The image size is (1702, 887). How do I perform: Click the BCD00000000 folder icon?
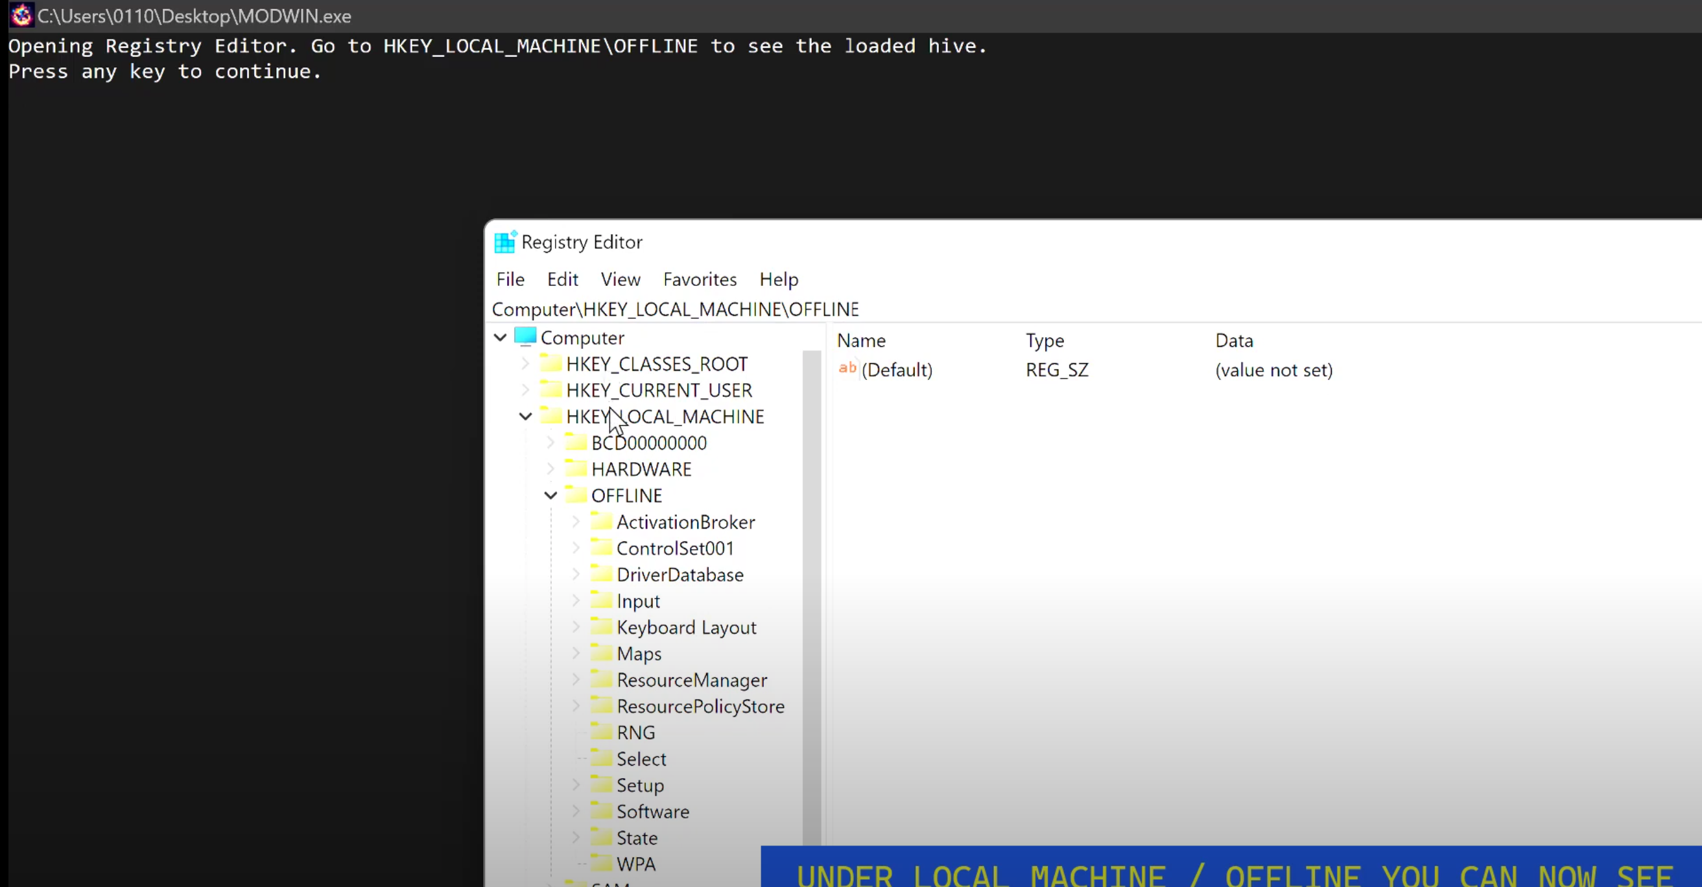(575, 442)
